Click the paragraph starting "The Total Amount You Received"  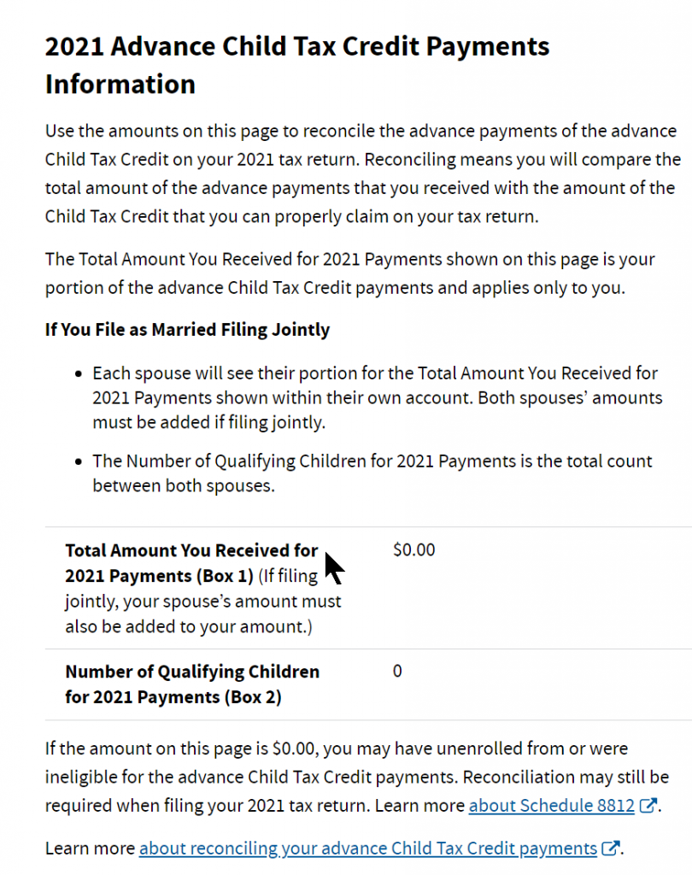click(x=349, y=273)
